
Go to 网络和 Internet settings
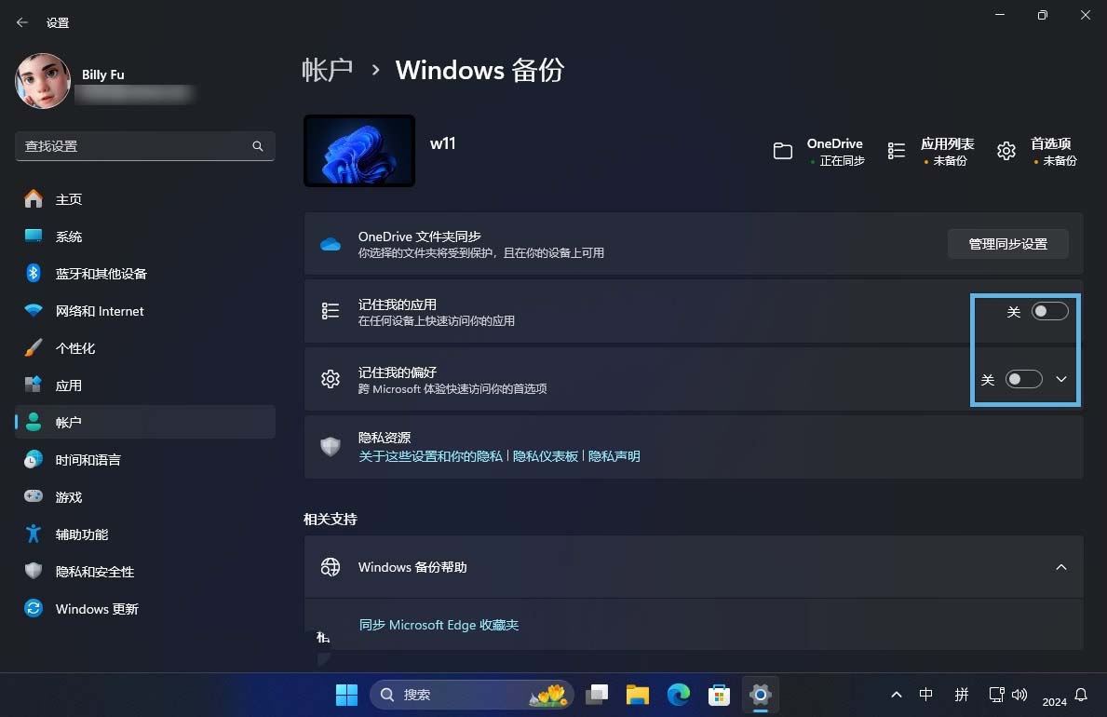point(99,310)
